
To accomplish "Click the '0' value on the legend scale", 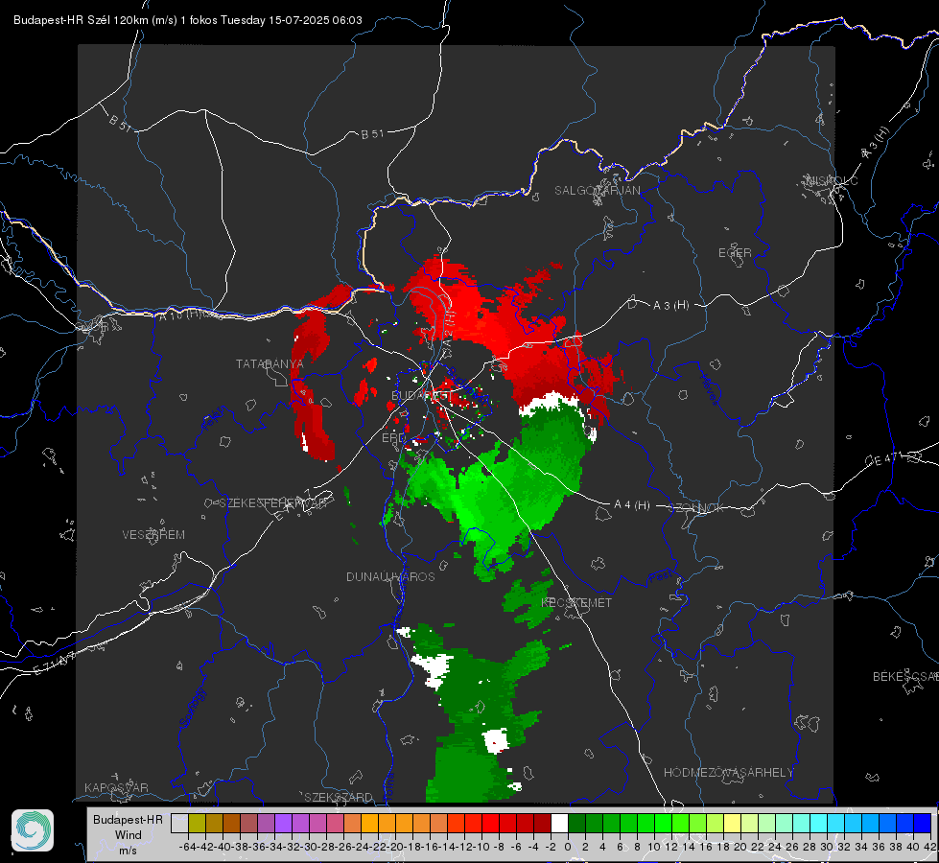I will pyautogui.click(x=568, y=847).
